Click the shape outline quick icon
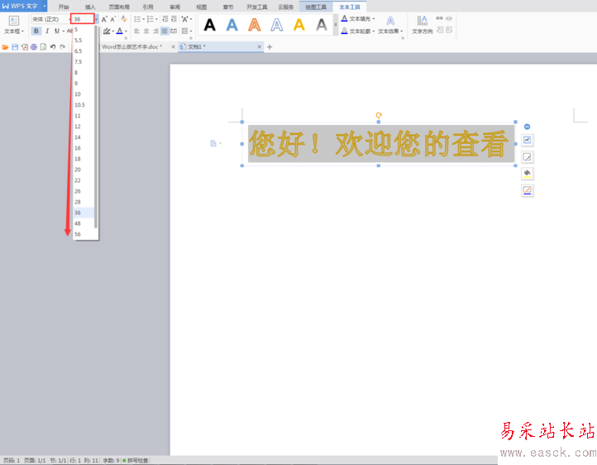597x465 pixels. click(527, 190)
